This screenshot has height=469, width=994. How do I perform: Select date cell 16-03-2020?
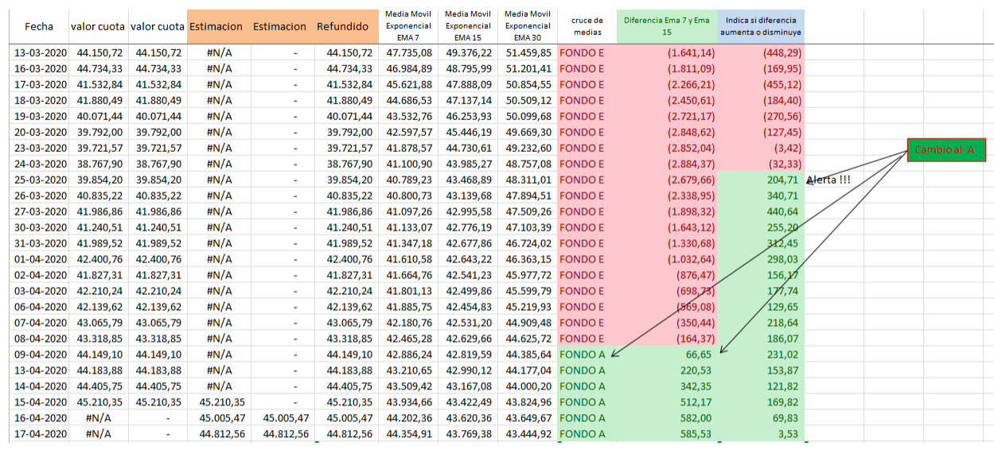(41, 68)
